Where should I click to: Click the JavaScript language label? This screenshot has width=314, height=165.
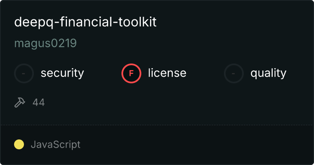[x=55, y=144]
